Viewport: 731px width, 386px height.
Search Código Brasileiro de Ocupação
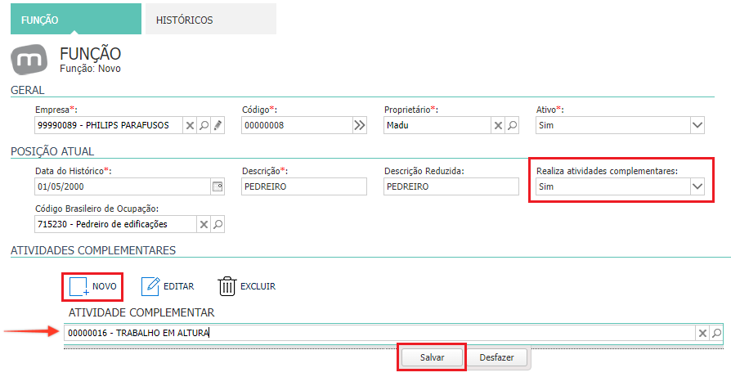coord(218,224)
